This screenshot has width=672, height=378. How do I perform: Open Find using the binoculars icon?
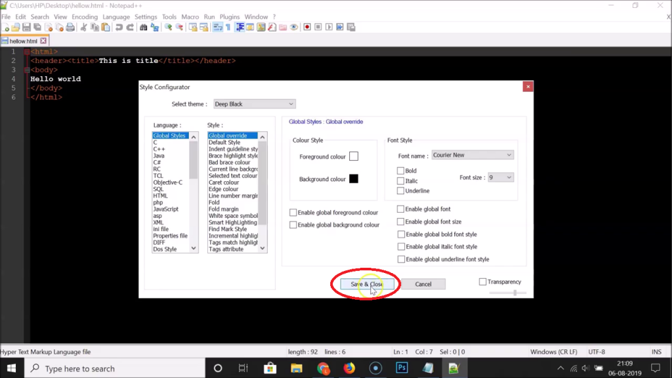tap(142, 28)
